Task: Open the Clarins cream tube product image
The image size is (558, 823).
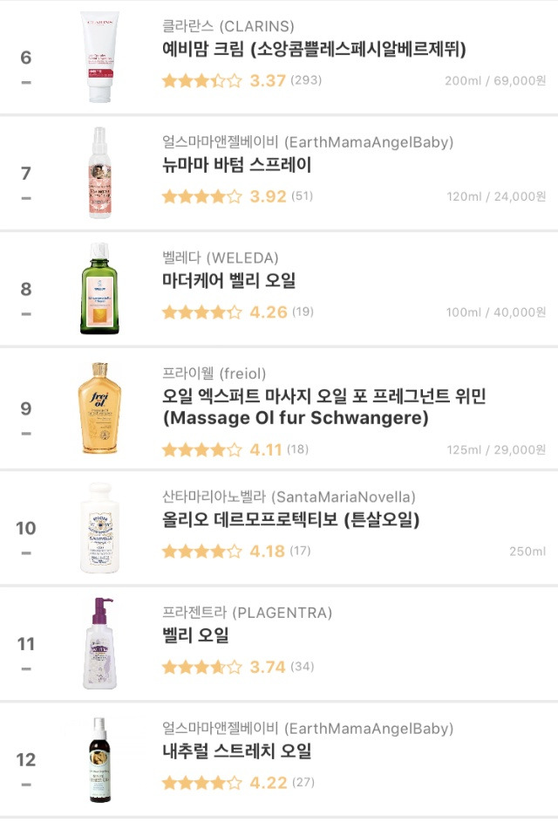Action: pyautogui.click(x=99, y=58)
